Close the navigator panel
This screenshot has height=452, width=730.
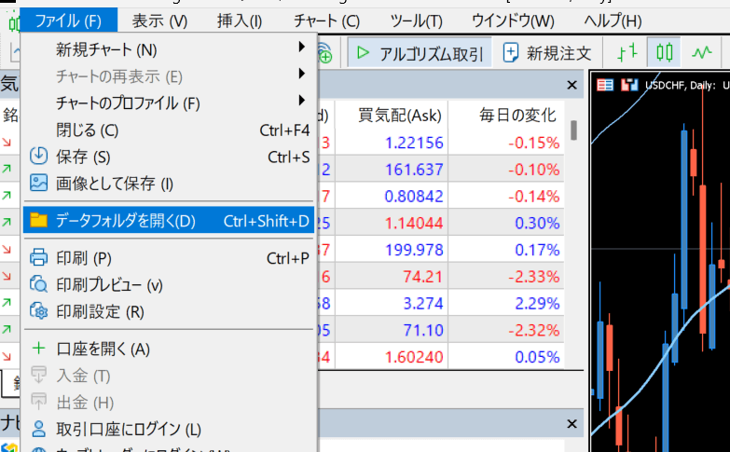572,424
